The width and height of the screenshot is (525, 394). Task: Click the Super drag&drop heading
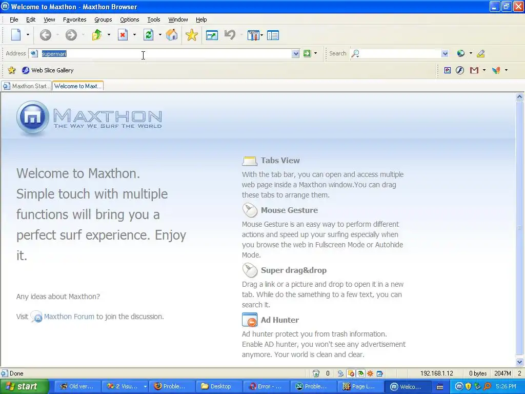[x=294, y=270]
